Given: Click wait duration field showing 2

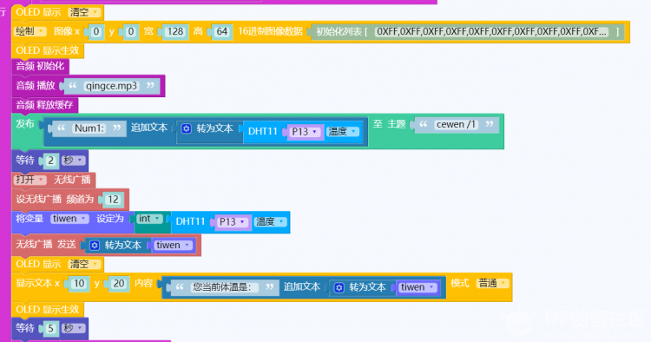Looking at the screenshot, I should [50, 161].
